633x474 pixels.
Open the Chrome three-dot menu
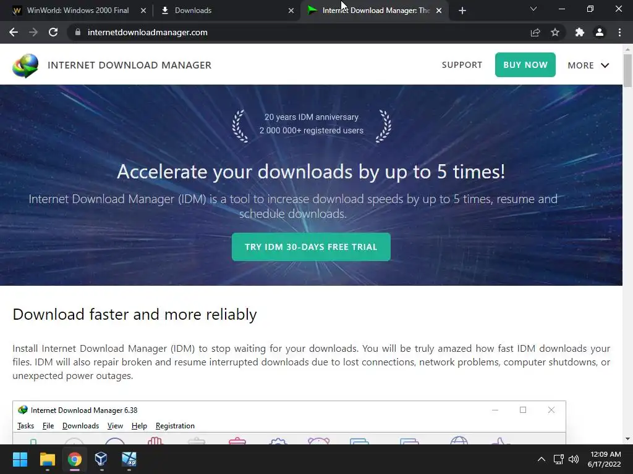click(x=619, y=32)
